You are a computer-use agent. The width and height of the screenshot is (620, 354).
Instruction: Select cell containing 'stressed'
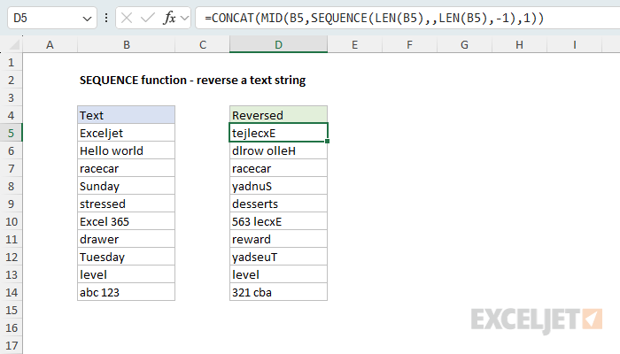(126, 204)
